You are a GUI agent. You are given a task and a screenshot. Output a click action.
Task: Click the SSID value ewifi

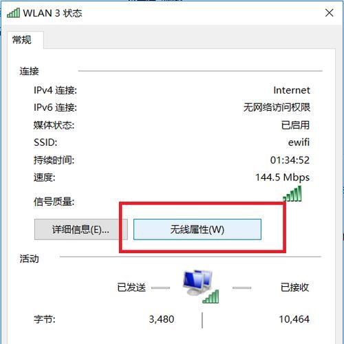pos(299,142)
